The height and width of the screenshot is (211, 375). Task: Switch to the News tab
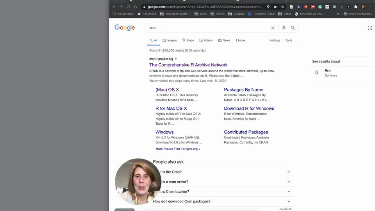(x=224, y=40)
